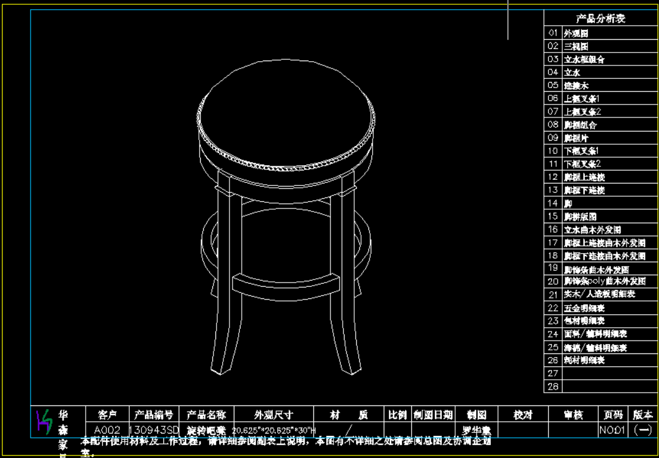The width and height of the screenshot is (659, 458).
Task: Click the page number NO01 cell
Action: pyautogui.click(x=612, y=430)
